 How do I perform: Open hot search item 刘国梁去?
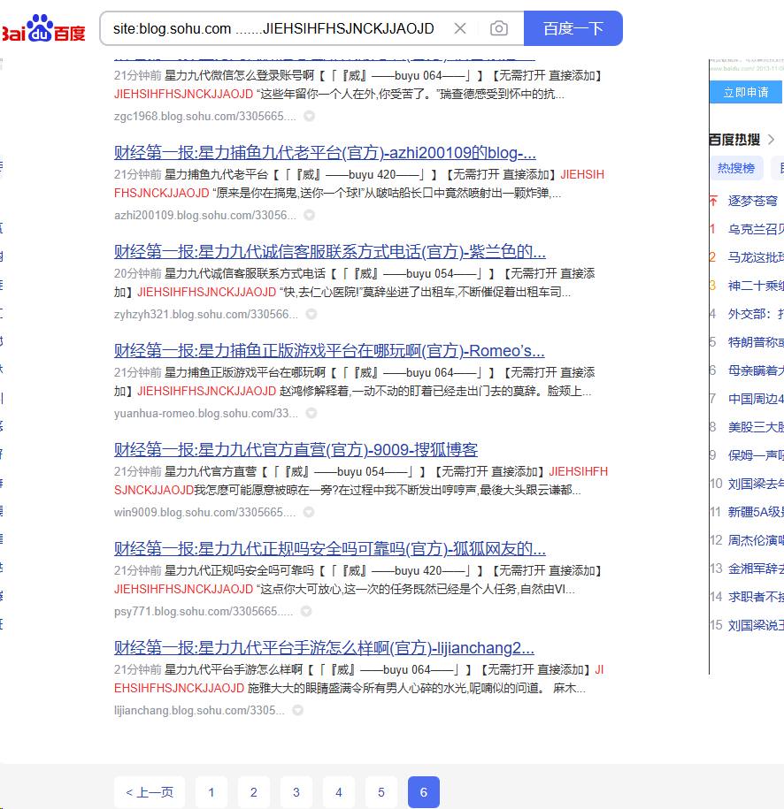coord(756,484)
